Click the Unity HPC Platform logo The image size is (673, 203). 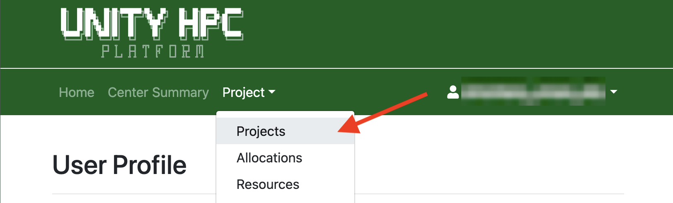(152, 32)
